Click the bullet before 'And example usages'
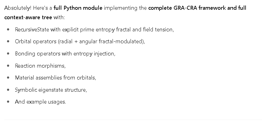 (x=8, y=102)
